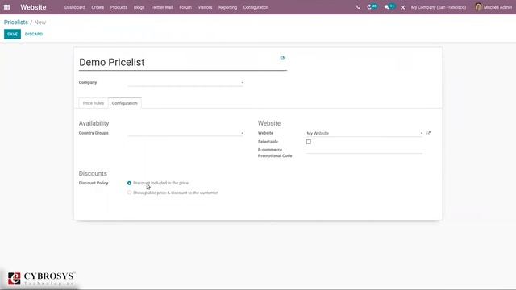
Task: Go back to Pricelists breadcrumb
Action: pyautogui.click(x=16, y=23)
